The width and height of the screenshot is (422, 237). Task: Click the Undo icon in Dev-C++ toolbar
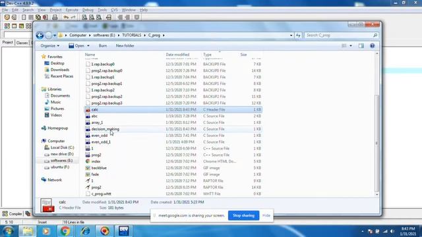pyautogui.click(x=66, y=18)
